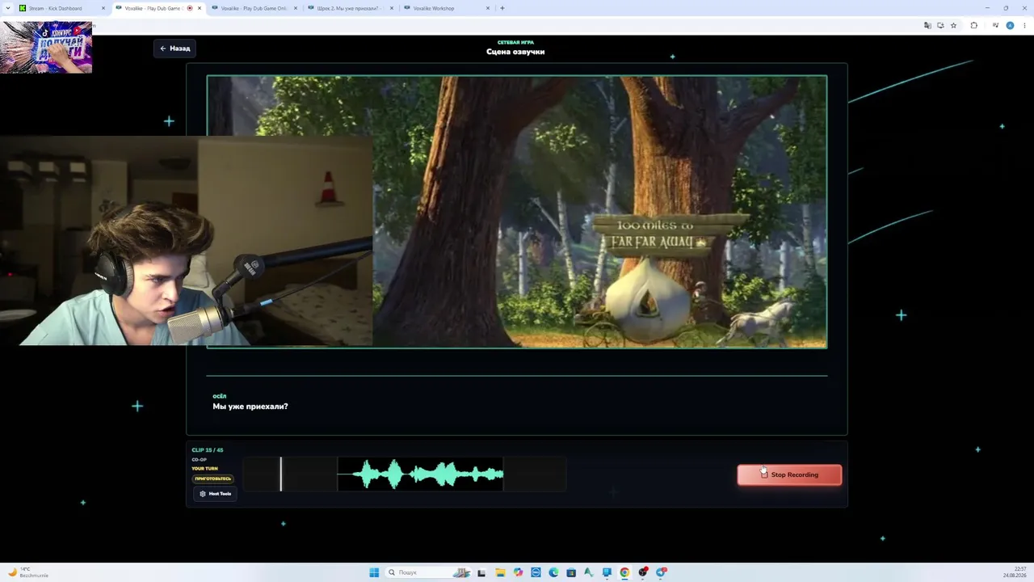Open Host Tools

215,493
